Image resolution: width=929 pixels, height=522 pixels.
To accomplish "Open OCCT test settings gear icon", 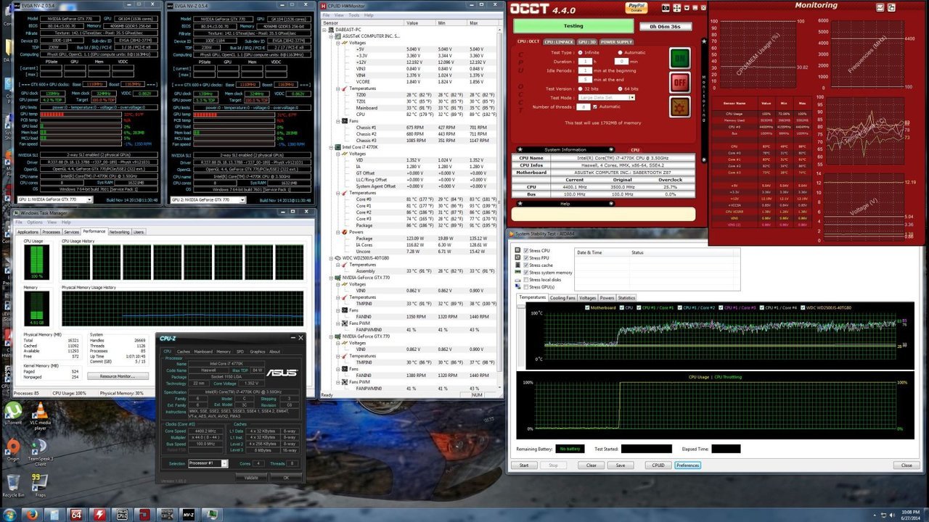I will [679, 107].
